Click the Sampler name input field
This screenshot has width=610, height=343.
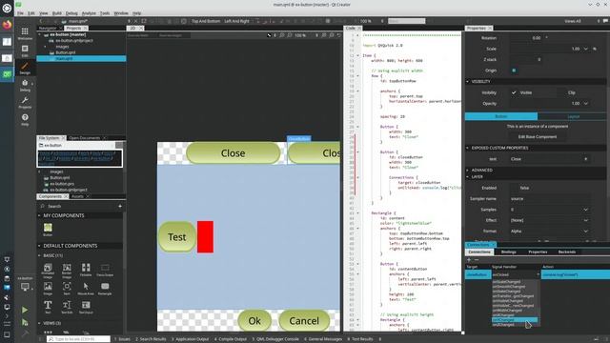pyautogui.click(x=549, y=199)
